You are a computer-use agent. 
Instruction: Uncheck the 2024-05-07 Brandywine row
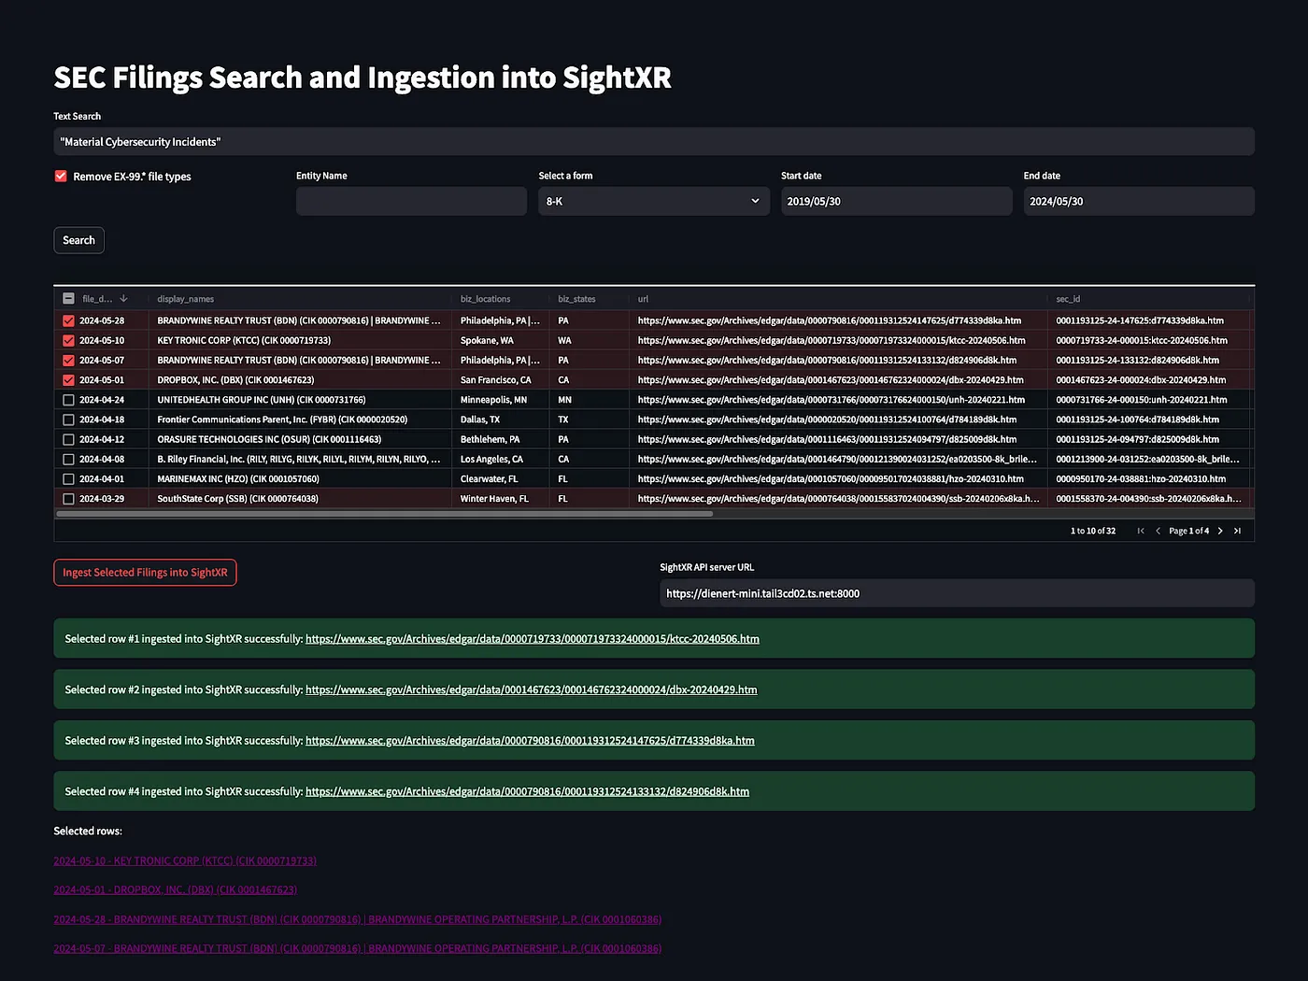(x=68, y=360)
